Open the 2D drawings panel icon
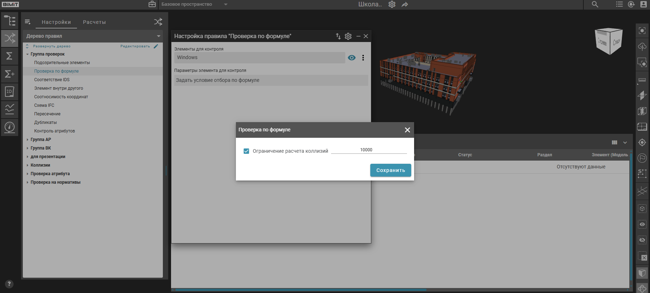Screen dimensions: 650x293 pos(10,91)
